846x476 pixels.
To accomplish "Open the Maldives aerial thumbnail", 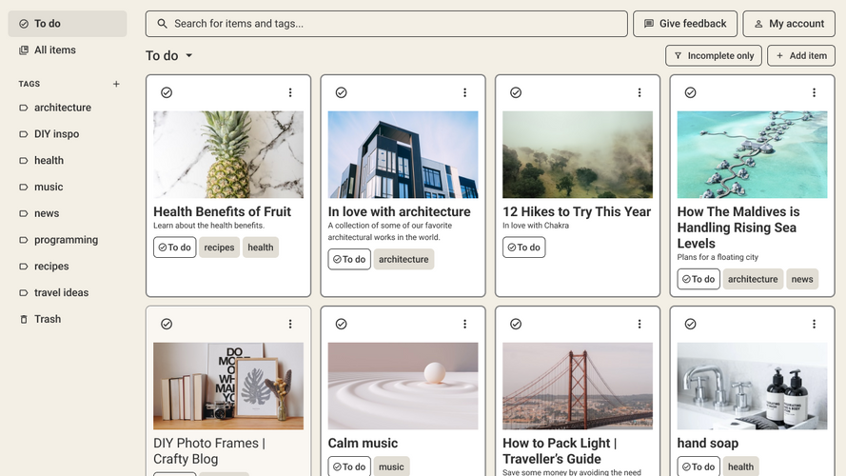I will coord(752,155).
